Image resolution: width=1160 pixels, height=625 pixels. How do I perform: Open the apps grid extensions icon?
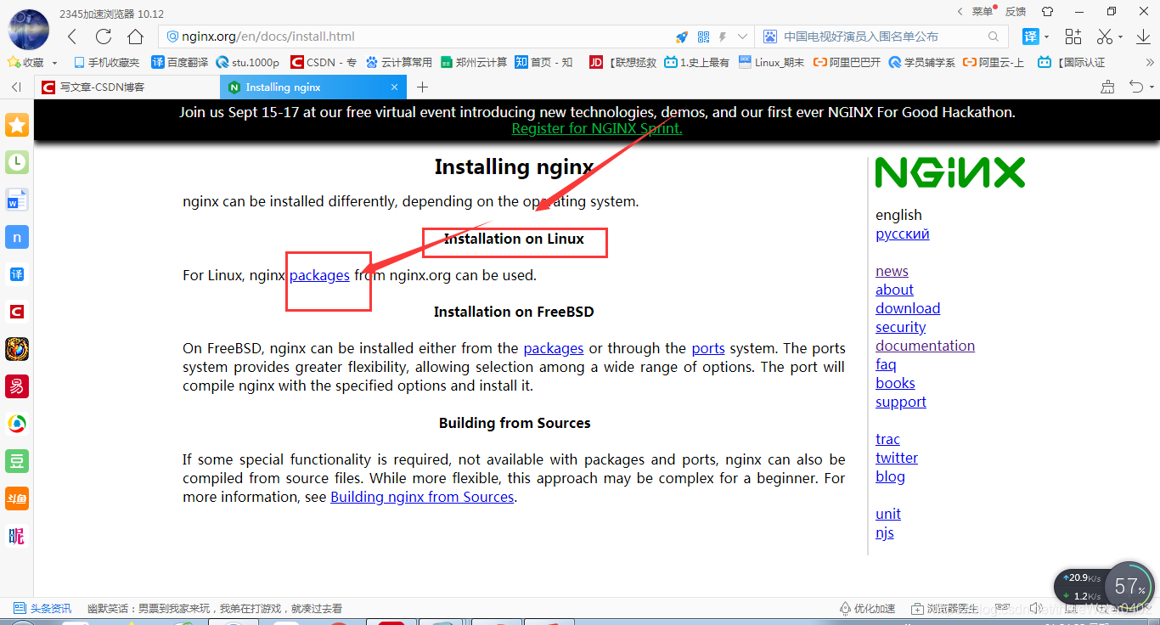[1073, 37]
